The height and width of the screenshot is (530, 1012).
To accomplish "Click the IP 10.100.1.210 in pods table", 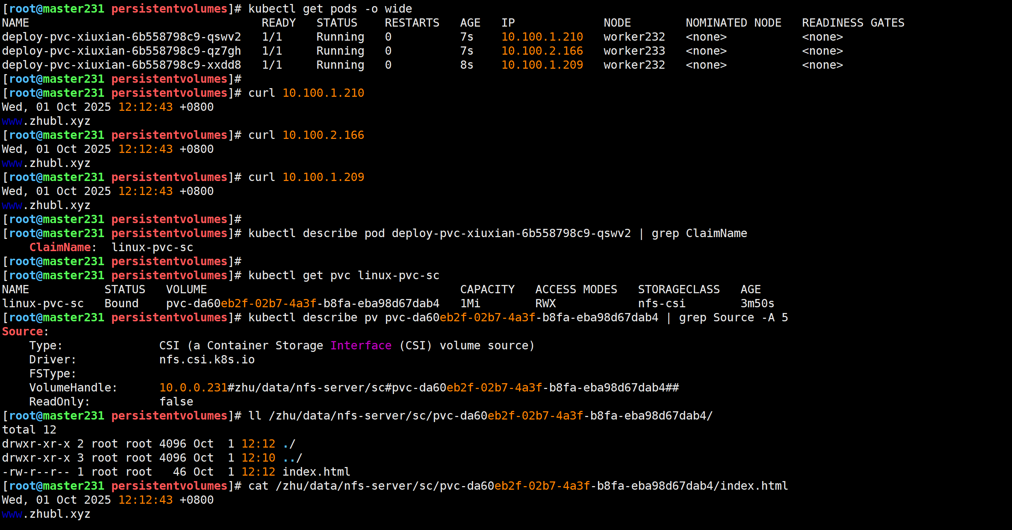I will click(x=542, y=37).
